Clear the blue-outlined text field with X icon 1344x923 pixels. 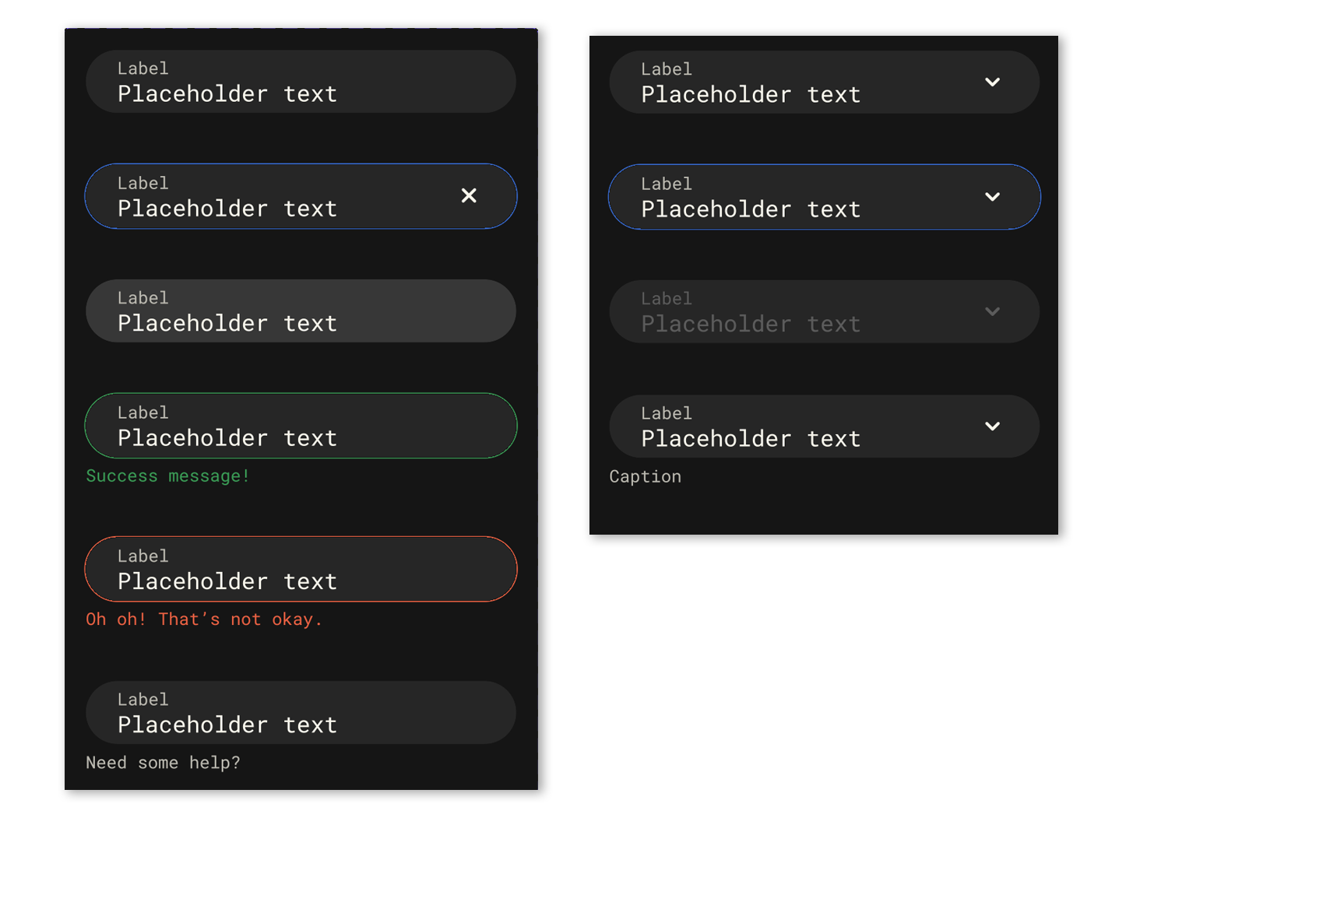coord(469,196)
